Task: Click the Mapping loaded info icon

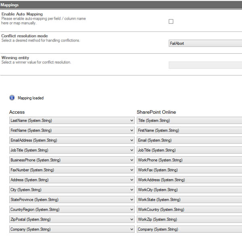Action: pos(12,98)
